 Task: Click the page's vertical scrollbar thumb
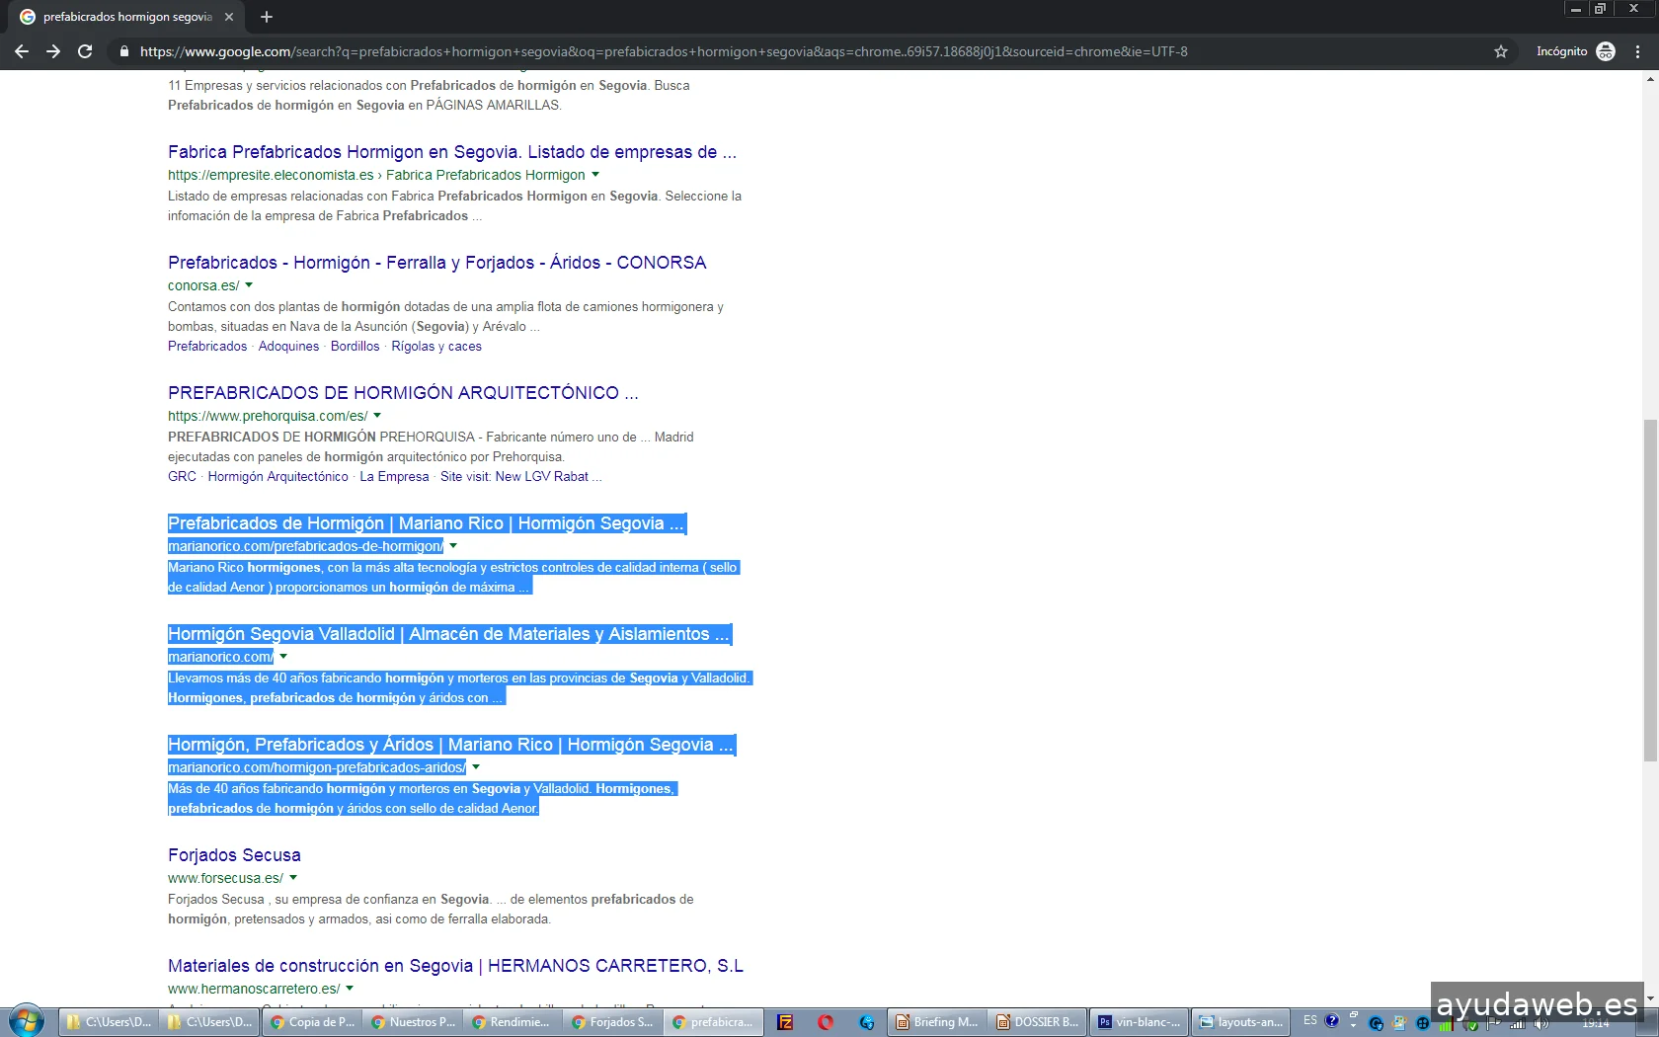[x=1650, y=591]
